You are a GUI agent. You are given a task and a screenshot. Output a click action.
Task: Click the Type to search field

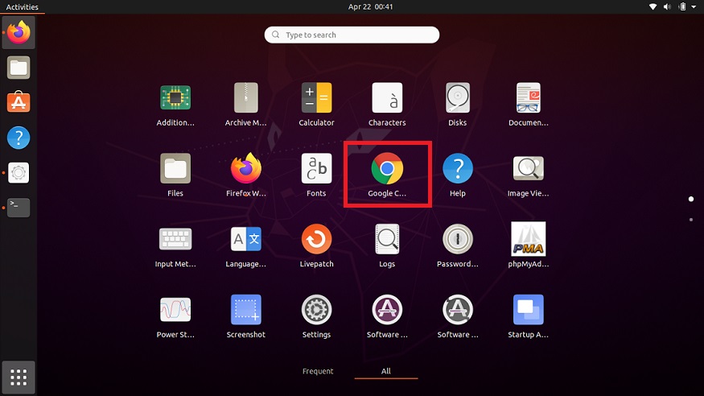click(352, 35)
